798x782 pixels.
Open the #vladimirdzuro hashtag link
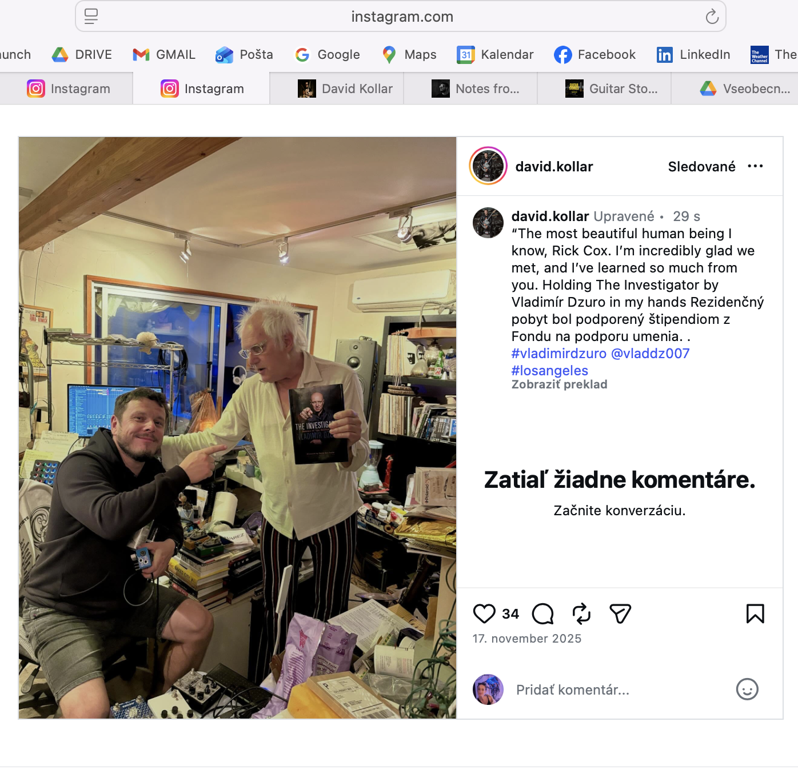point(558,354)
